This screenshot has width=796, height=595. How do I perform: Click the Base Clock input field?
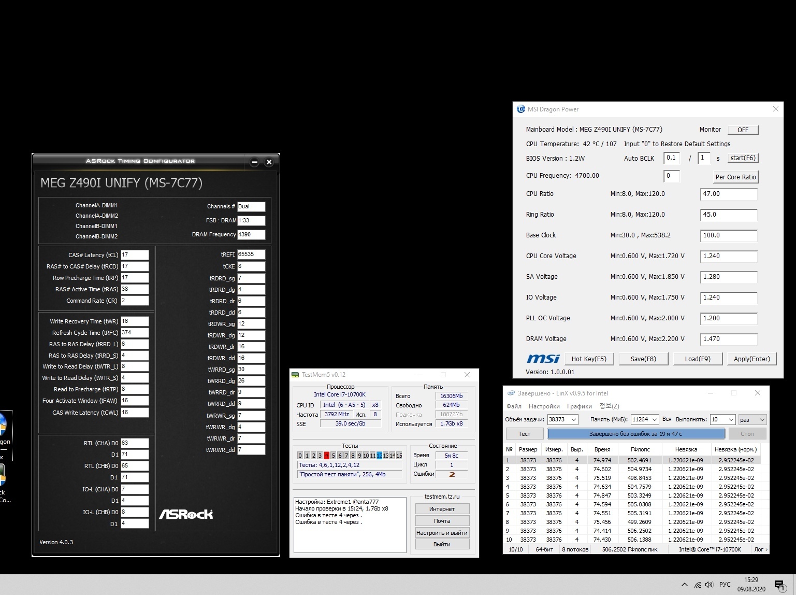pos(729,235)
